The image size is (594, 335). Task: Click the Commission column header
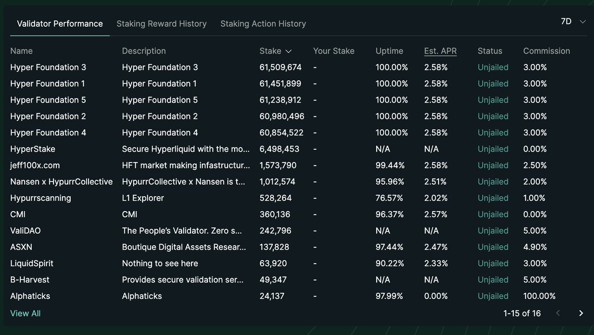(546, 51)
